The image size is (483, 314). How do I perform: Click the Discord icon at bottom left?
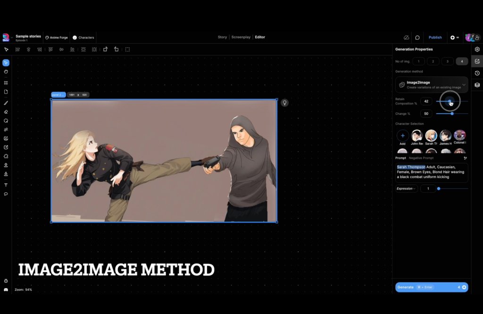coord(6,289)
